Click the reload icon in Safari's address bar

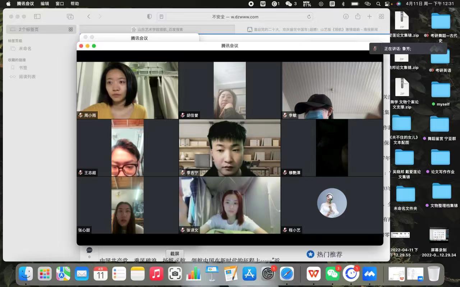tap(309, 17)
